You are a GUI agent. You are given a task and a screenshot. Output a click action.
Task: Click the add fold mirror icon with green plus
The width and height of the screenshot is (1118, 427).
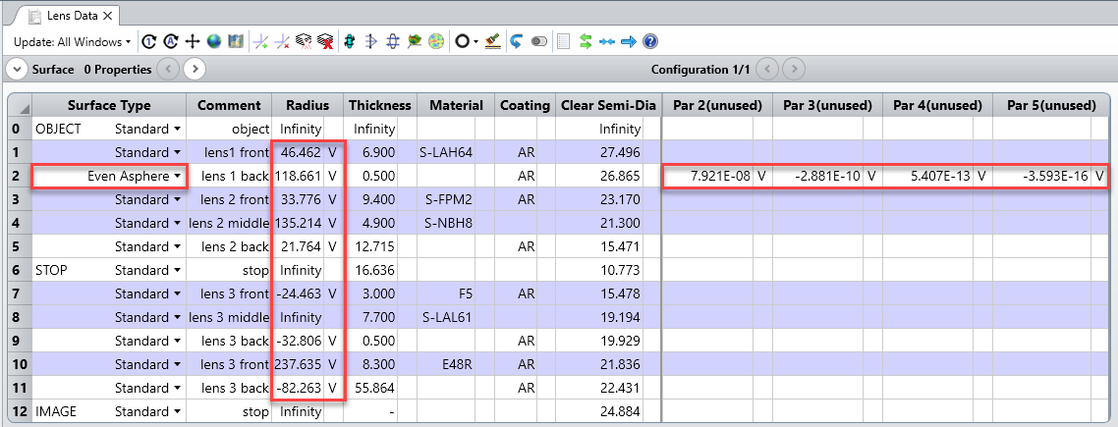tap(261, 42)
